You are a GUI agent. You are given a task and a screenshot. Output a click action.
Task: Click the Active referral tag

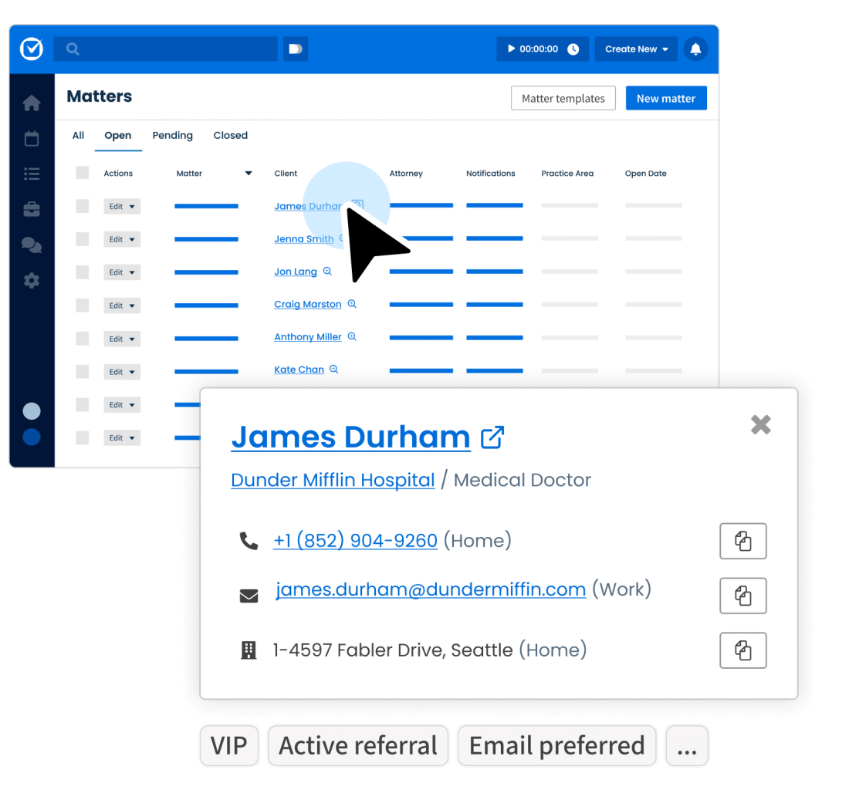358,745
